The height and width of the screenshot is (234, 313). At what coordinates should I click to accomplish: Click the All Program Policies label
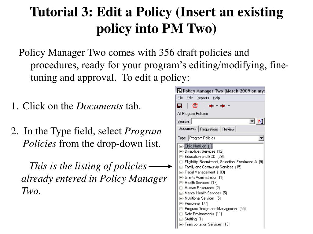point(193,114)
